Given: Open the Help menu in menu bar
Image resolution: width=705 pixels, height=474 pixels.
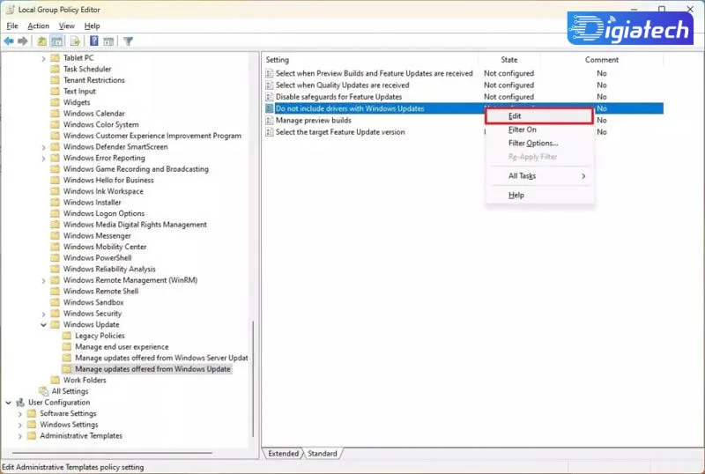Looking at the screenshot, I should [93, 26].
